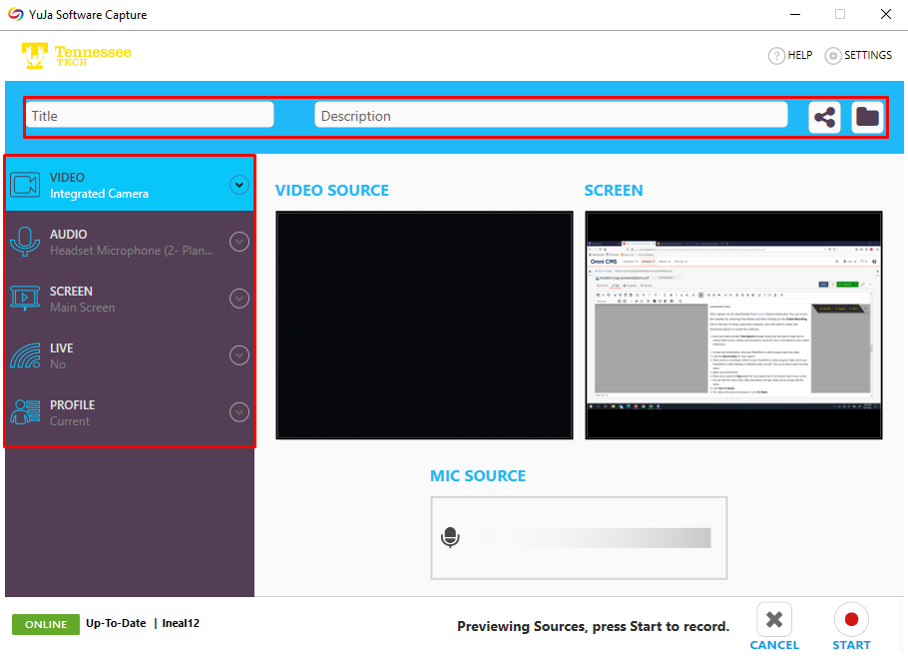
Task: Expand the Live option chevron
Action: pos(238,355)
